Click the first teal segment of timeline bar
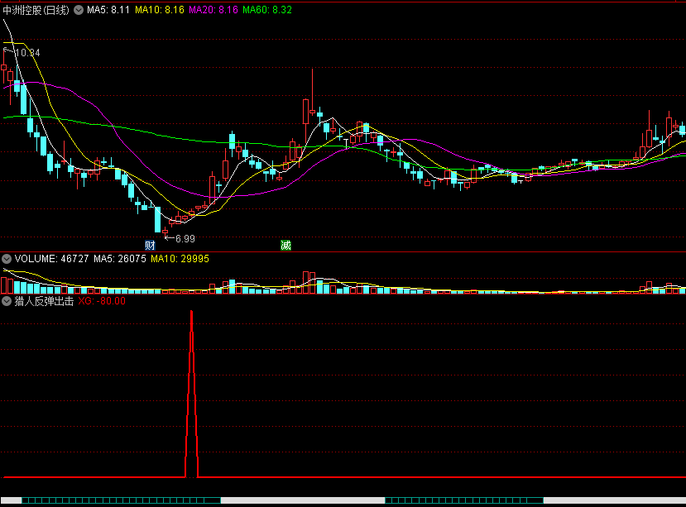This screenshot has height=507, width=686. pyautogui.click(x=121, y=500)
